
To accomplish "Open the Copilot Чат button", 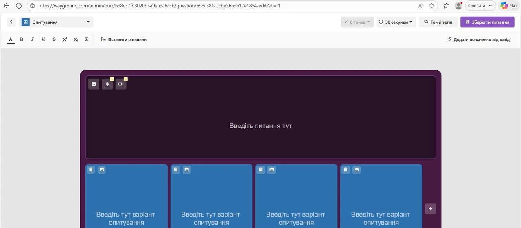I will click(x=509, y=6).
